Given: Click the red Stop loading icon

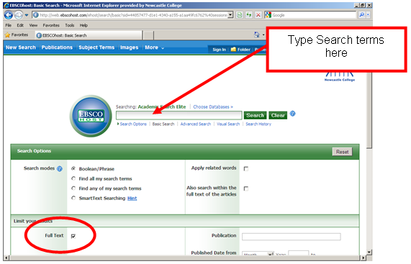Looking at the screenshot, I should click(258, 15).
